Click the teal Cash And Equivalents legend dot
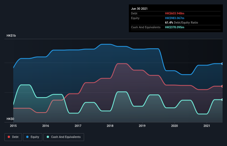 point(48,137)
